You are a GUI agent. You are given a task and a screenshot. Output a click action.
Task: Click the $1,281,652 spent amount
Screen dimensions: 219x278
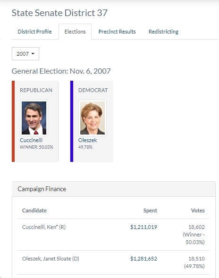(143, 259)
